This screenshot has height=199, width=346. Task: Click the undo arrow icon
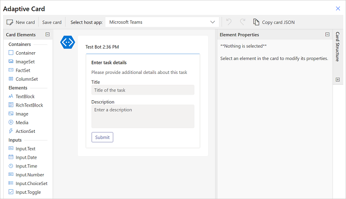229,22
